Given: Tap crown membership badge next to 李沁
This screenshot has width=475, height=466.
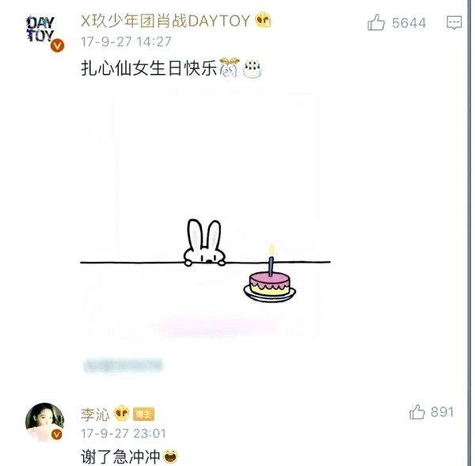Looking at the screenshot, I should pos(121,413).
